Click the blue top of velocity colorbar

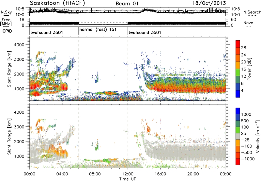tap(238, 111)
